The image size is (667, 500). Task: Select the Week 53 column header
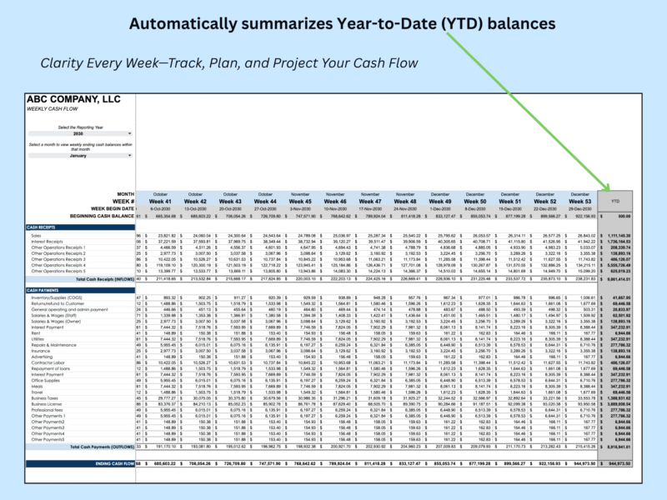[x=579, y=202]
